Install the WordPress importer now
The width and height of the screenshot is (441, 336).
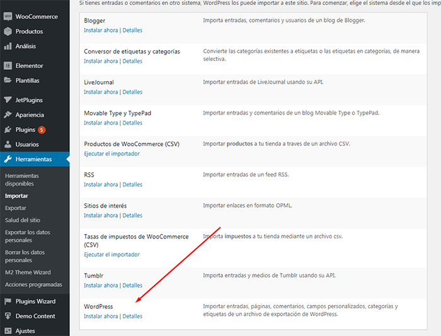[101, 316]
